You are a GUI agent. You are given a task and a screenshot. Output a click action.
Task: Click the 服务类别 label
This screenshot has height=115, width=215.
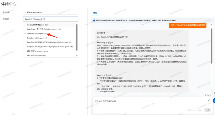click(6, 12)
